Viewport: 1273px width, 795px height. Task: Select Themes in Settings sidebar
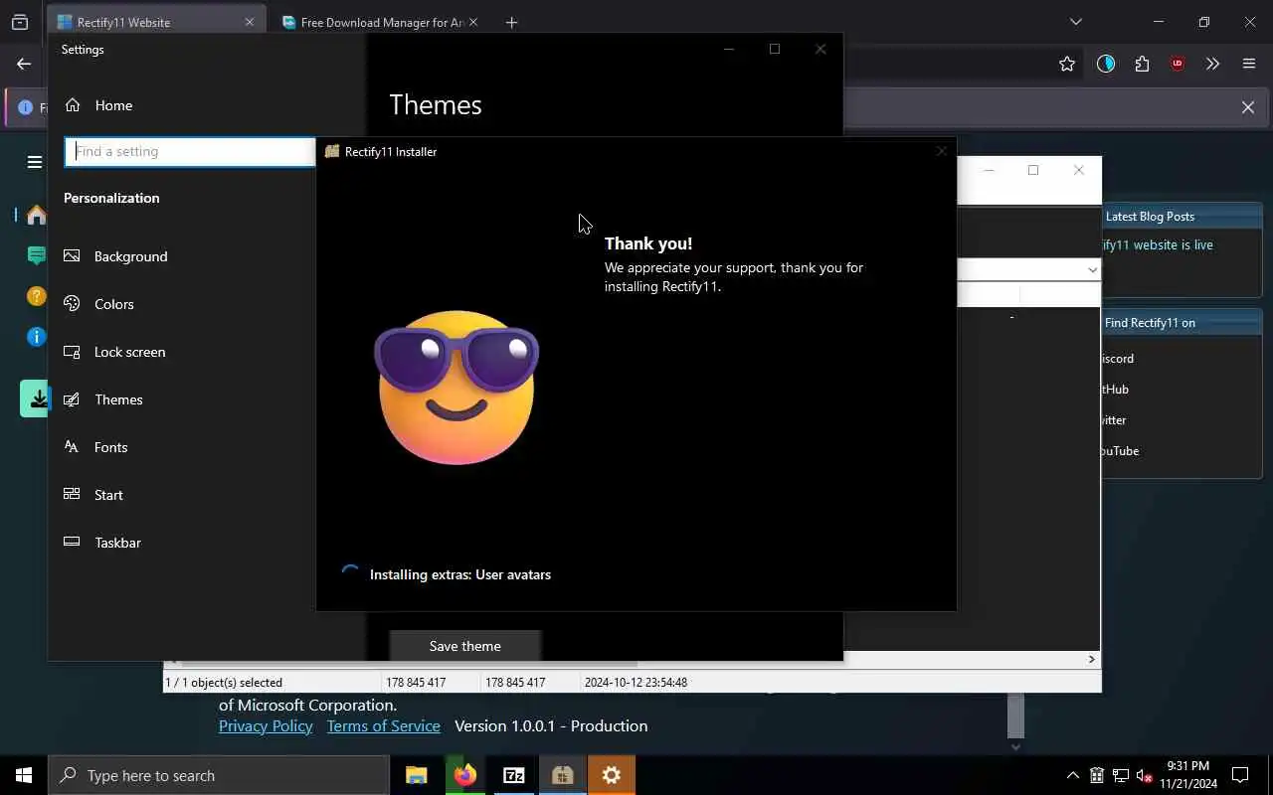pyautogui.click(x=118, y=399)
